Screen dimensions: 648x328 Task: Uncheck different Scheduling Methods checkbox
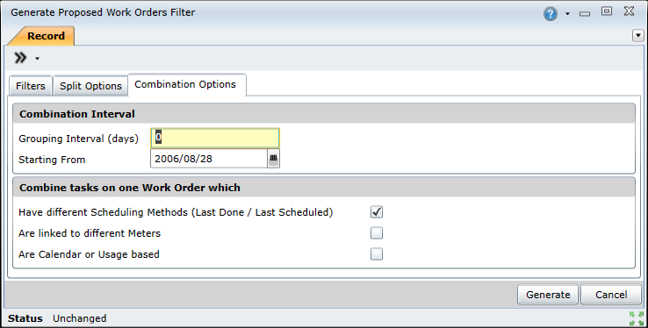point(377,212)
